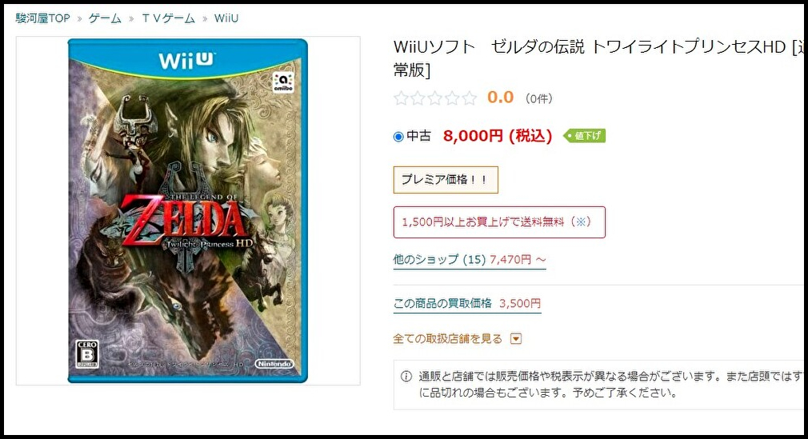Screen dimensions: 808x439
Task: Click the 1,500円以上お買上げで送料無料 banner
Action: tap(499, 222)
